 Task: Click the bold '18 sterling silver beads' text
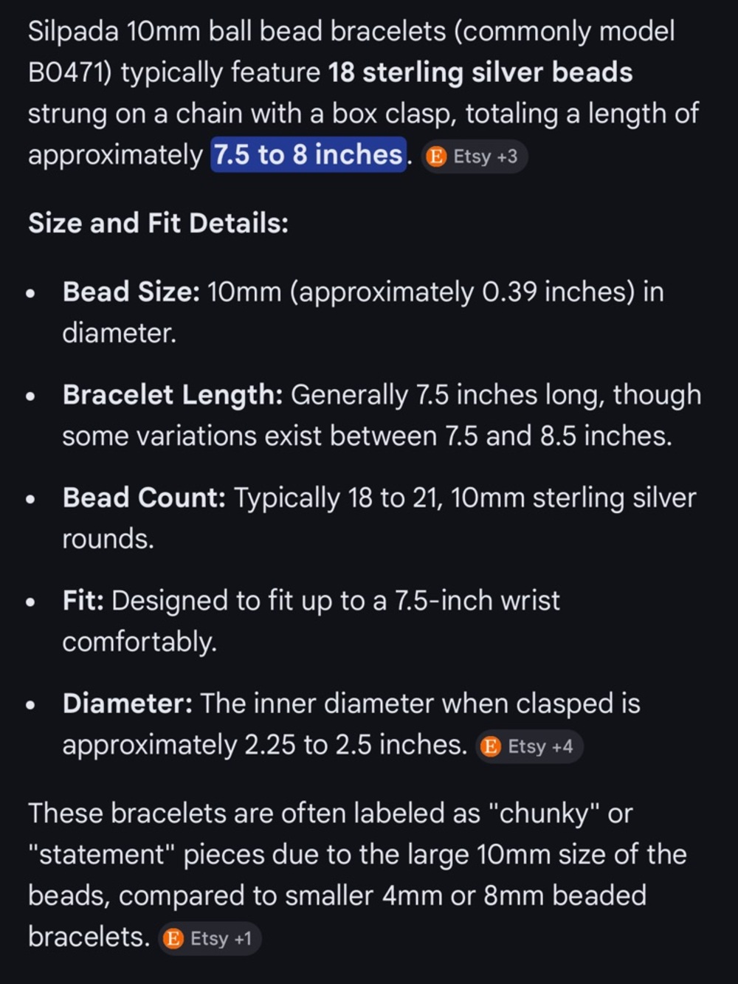tap(480, 72)
